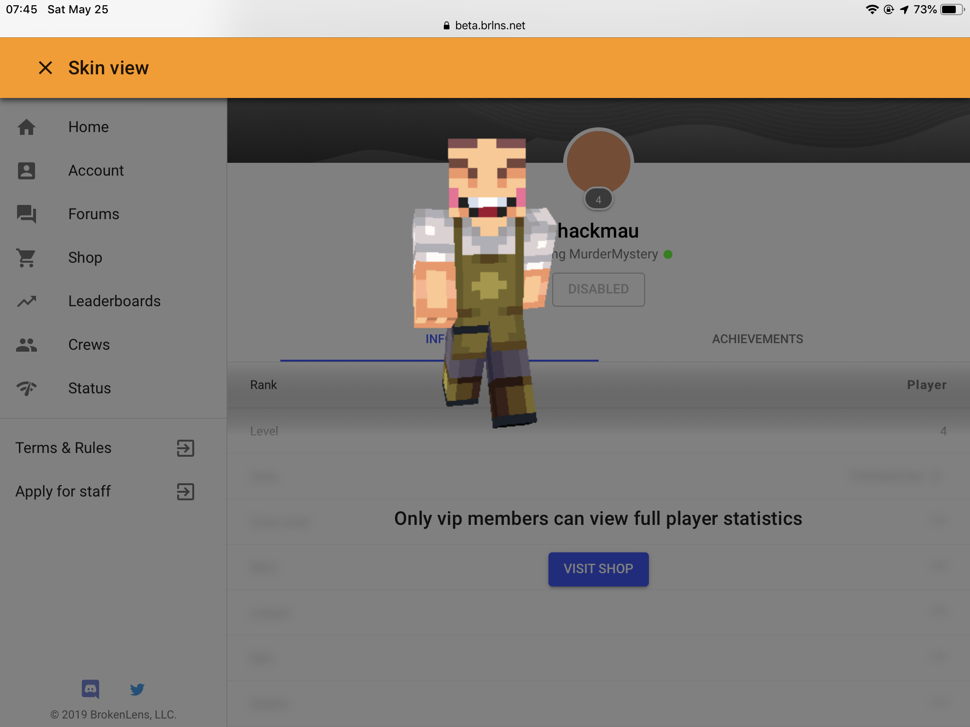
Task: Open the Discord icon link
Action: coord(90,689)
